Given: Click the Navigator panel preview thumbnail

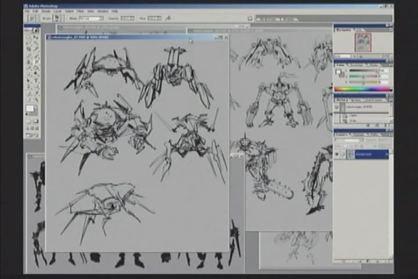Looking at the screenshot, I should 362,43.
